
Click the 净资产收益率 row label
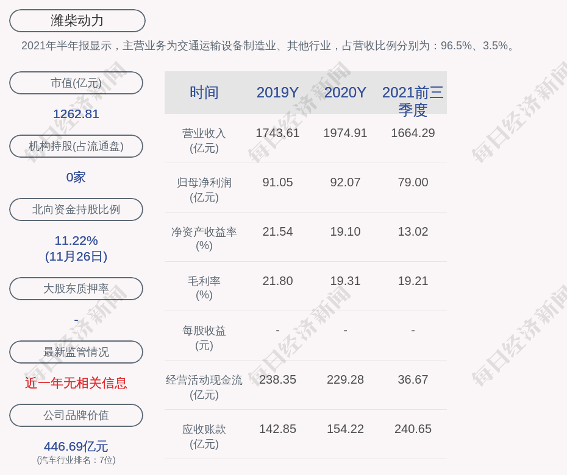(204, 239)
